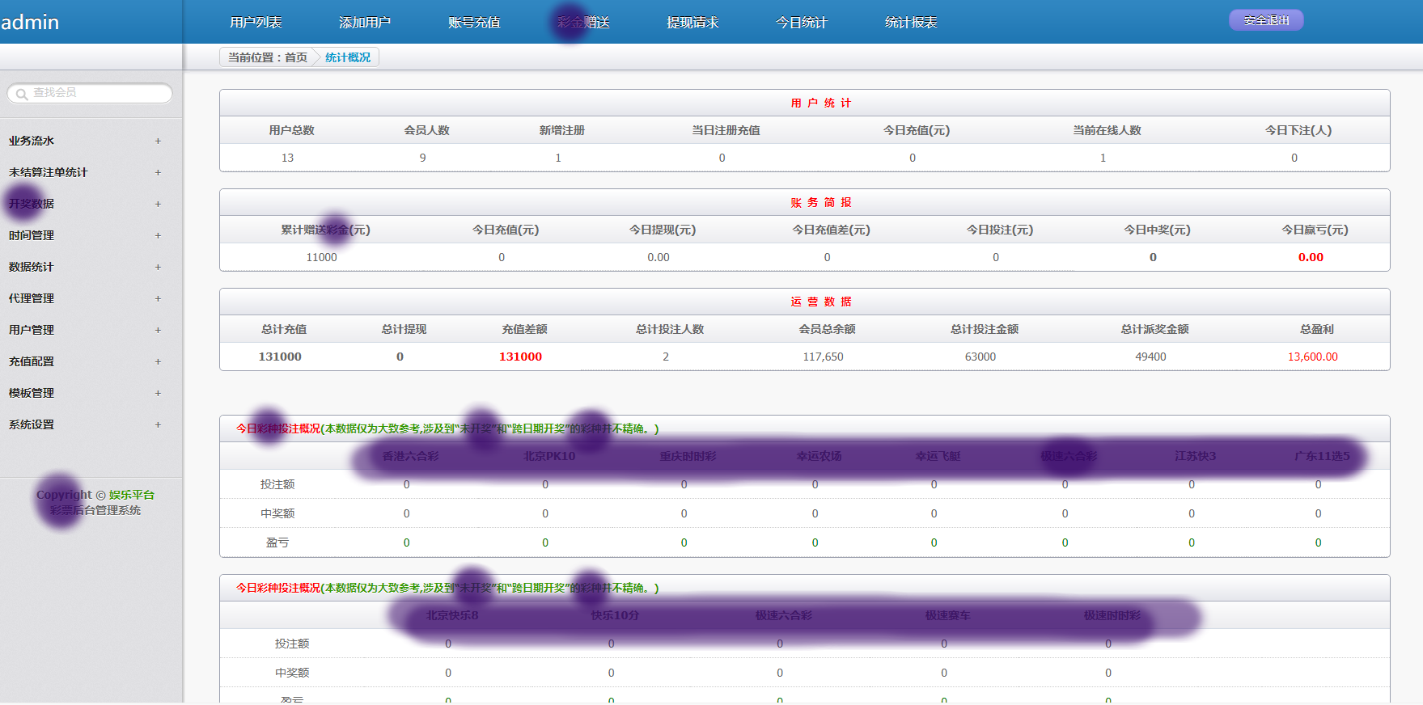Select 充值配置 sidebar label

click(32, 361)
